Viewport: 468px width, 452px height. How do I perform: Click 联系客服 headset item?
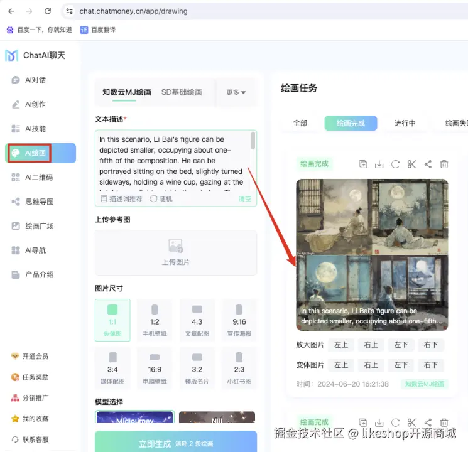click(30, 439)
